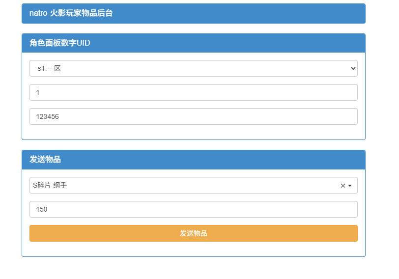This screenshot has height=279, width=399.
Task: Open the s1.一区 server dropdown
Action: 193,69
